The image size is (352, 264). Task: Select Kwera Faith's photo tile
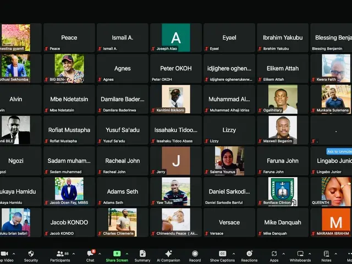(331, 68)
